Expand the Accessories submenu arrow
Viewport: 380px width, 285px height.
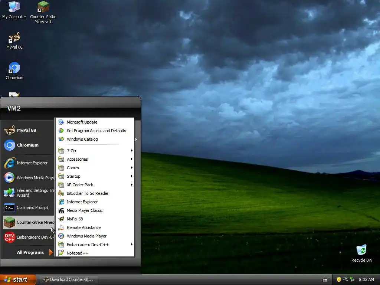tap(132, 159)
